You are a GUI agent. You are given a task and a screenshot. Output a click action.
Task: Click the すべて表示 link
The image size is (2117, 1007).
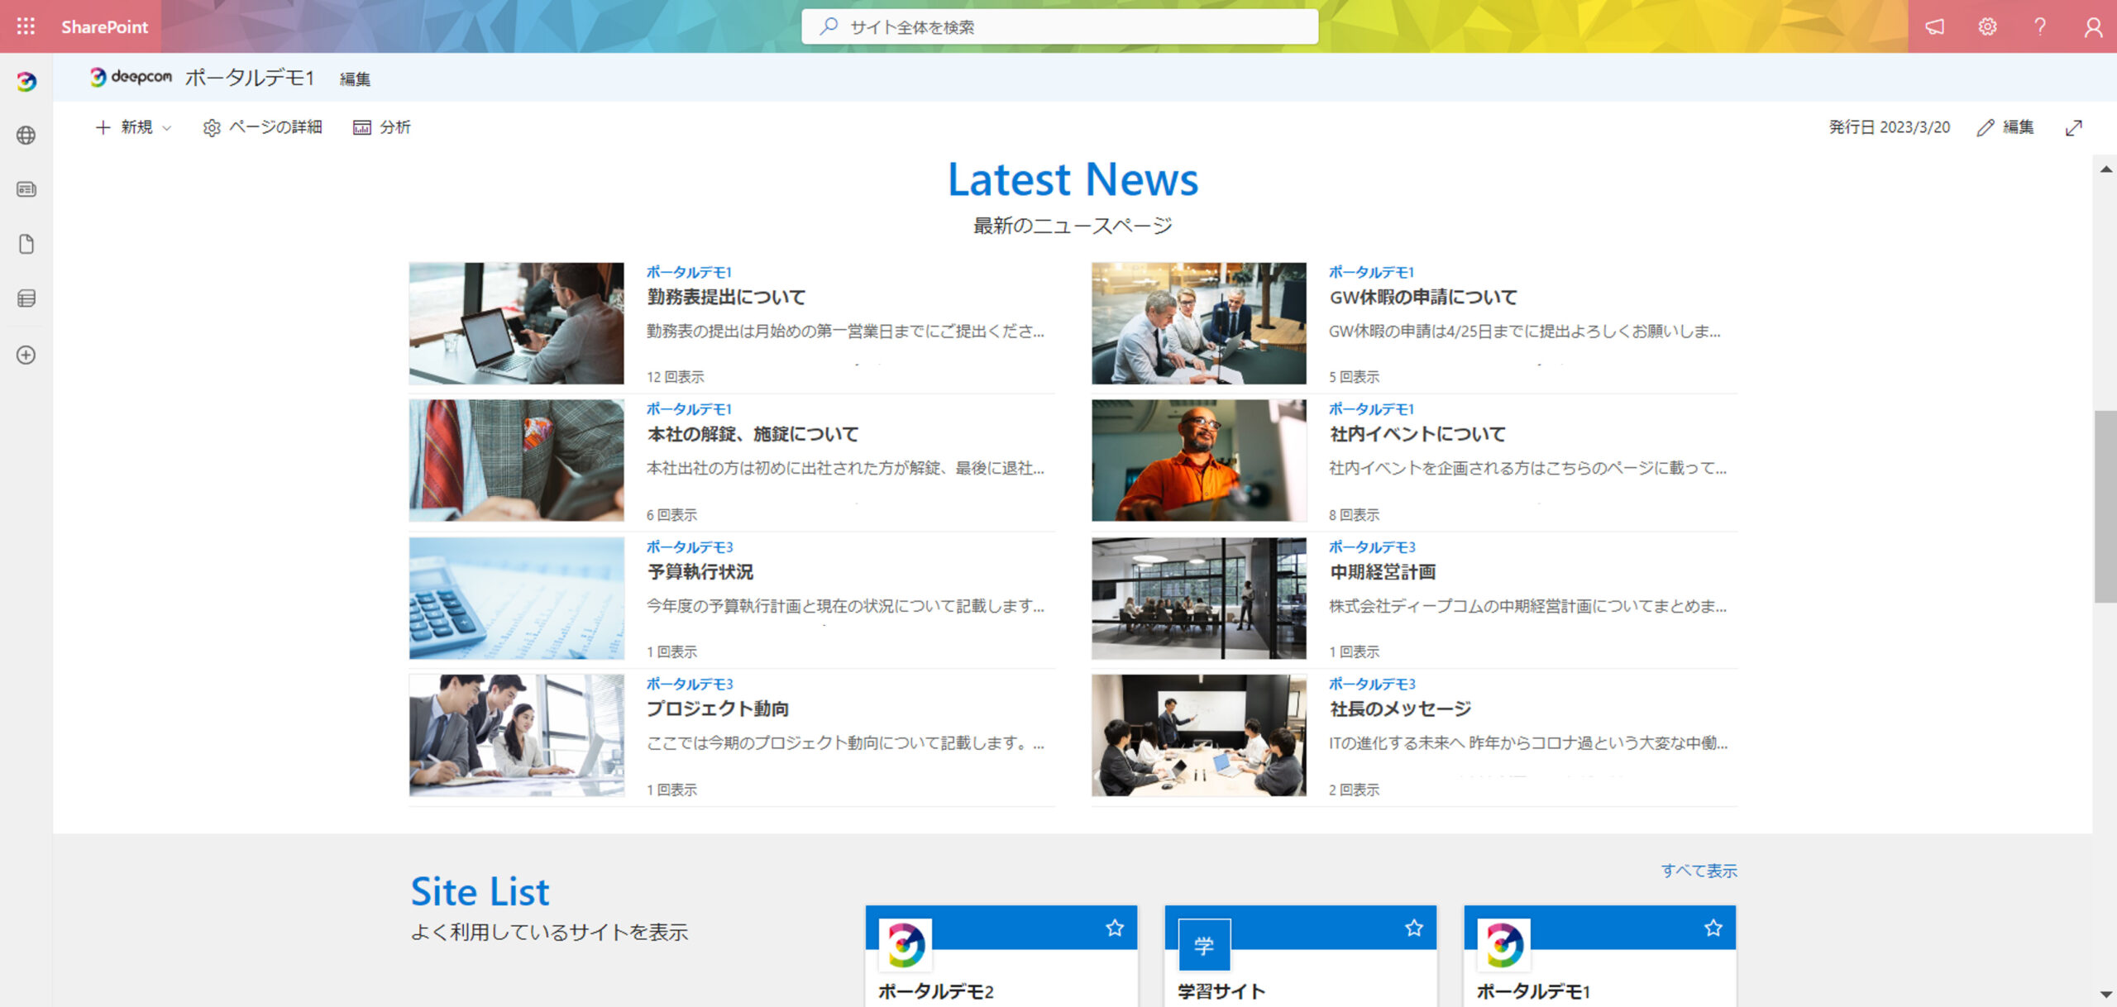[1699, 870]
